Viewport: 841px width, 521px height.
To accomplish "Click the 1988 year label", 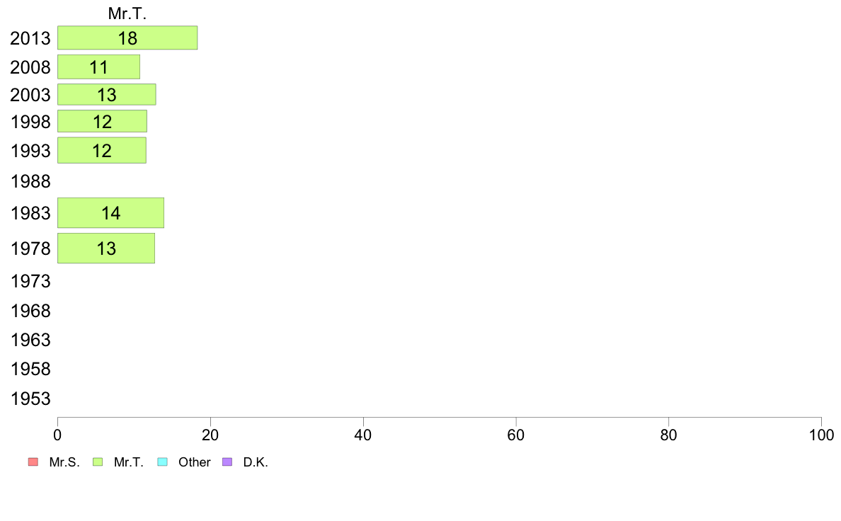I will (30, 181).
